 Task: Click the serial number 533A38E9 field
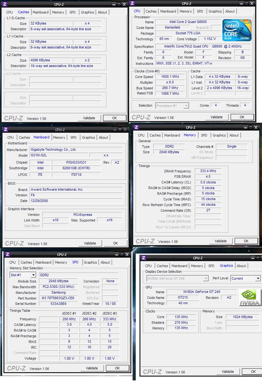coord(58,304)
